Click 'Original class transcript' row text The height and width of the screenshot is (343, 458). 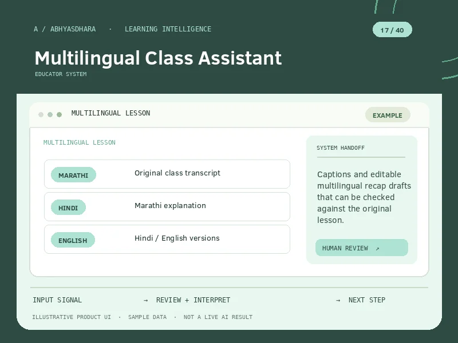(177, 173)
